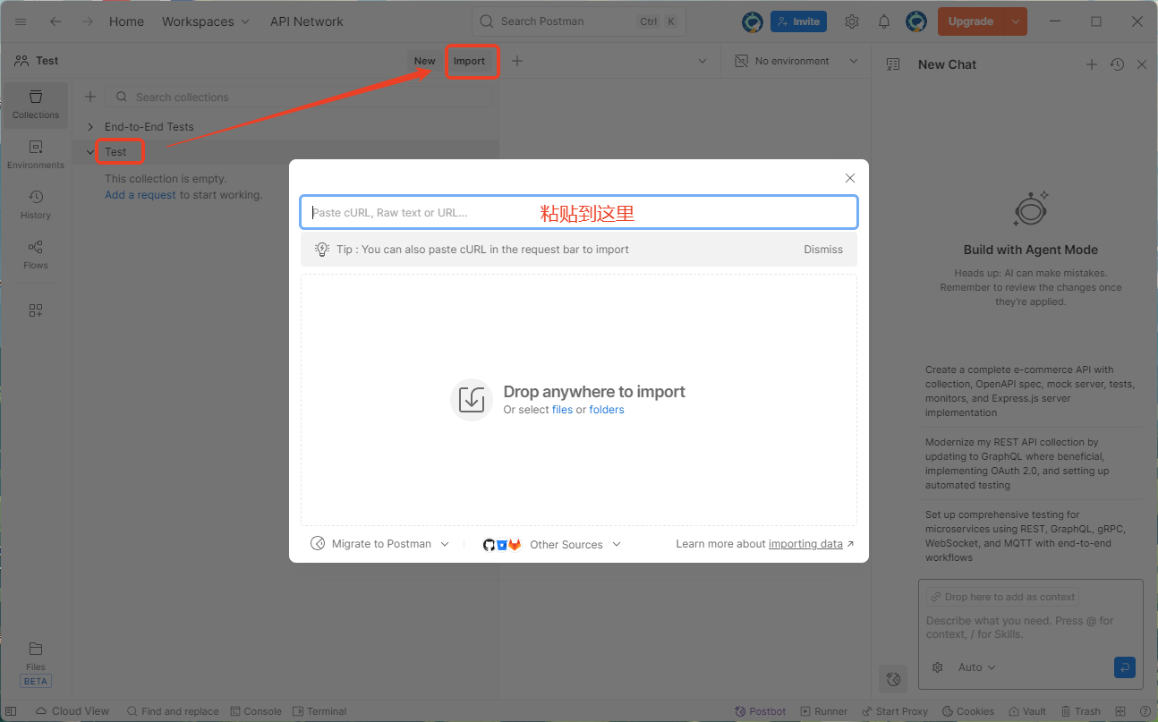Open agent settings gear beside Auto

(938, 667)
